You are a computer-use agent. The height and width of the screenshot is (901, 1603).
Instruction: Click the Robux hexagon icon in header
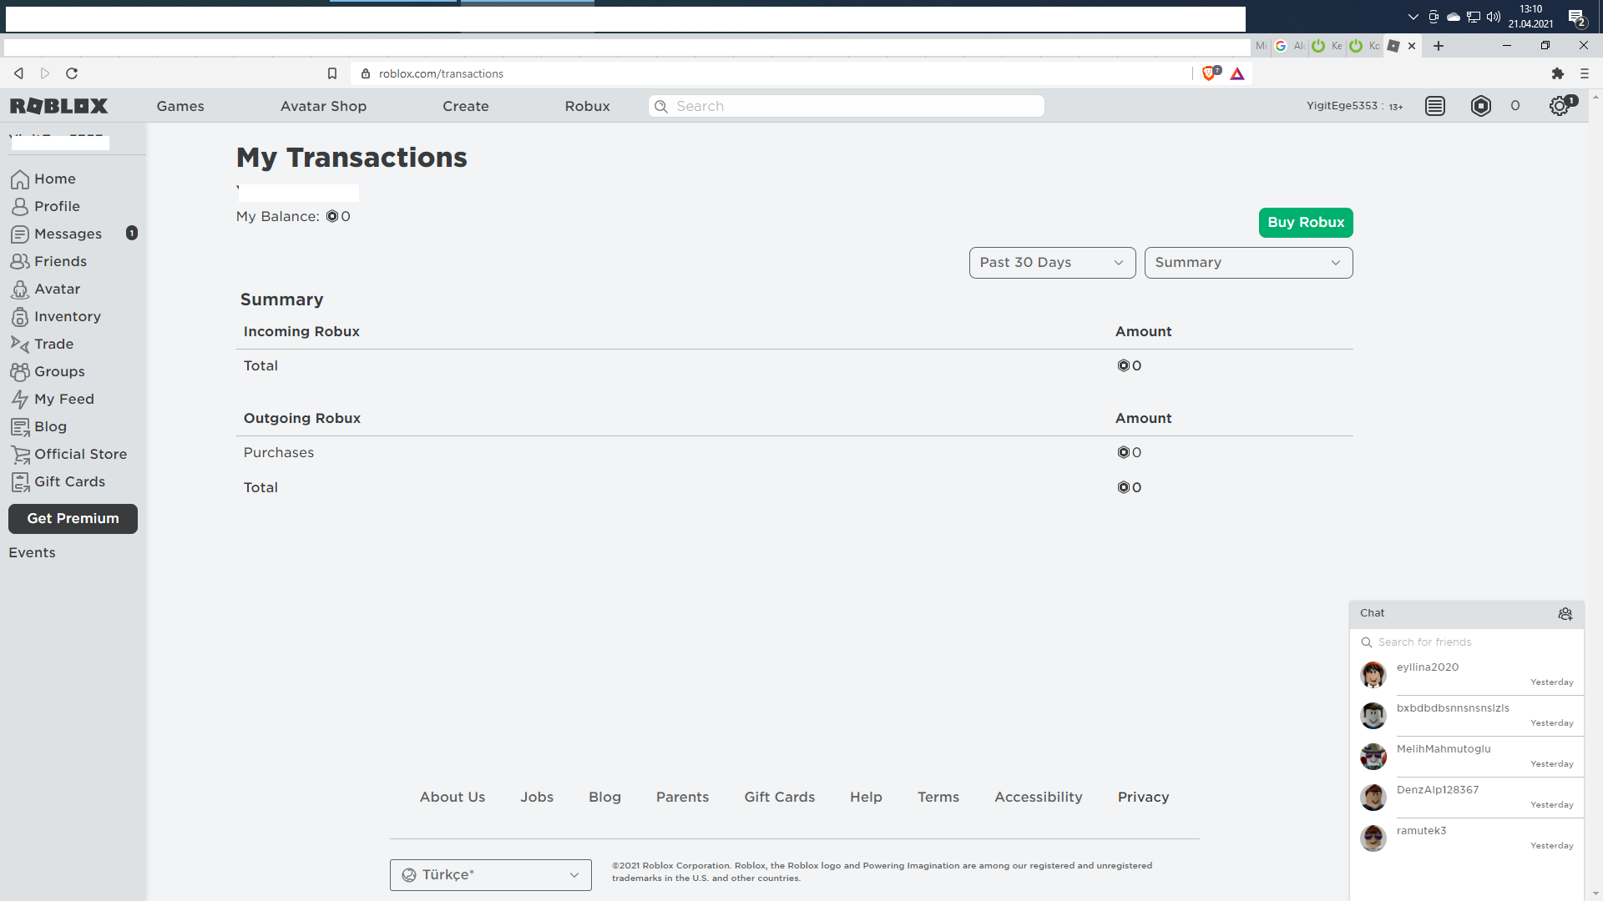(1481, 106)
